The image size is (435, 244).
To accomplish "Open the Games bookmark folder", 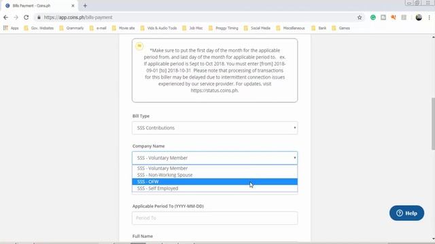I will point(341,28).
